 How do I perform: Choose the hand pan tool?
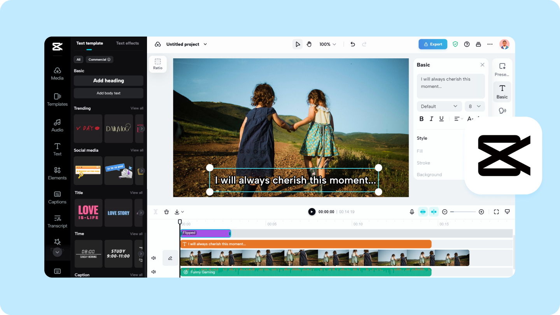point(309,44)
